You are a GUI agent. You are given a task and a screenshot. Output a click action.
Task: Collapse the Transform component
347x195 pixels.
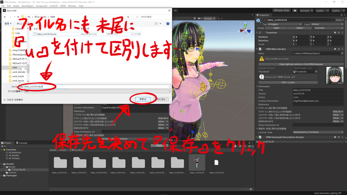[257, 32]
